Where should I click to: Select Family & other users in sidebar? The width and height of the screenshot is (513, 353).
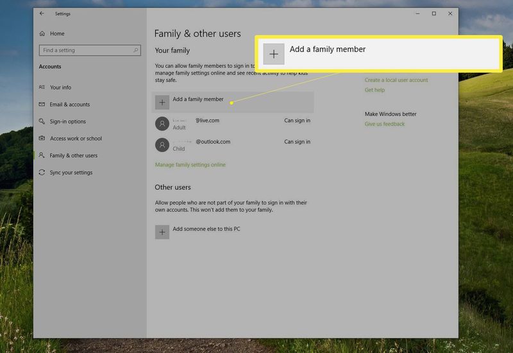(74, 155)
